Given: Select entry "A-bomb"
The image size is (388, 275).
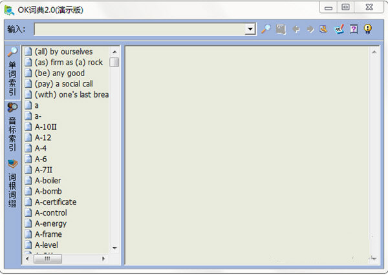Looking at the screenshot, I should pos(48,191).
